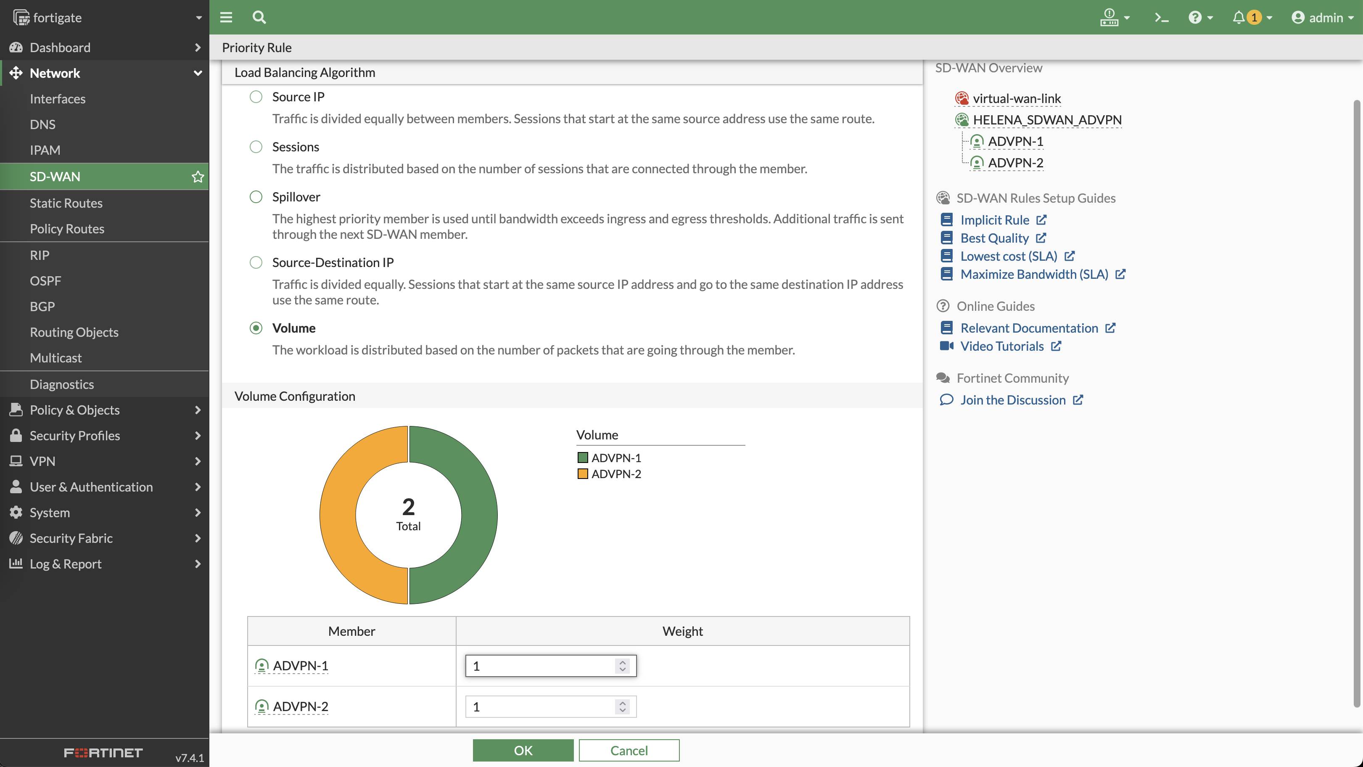Toggle the SD-WAN favorite star

coord(197,177)
